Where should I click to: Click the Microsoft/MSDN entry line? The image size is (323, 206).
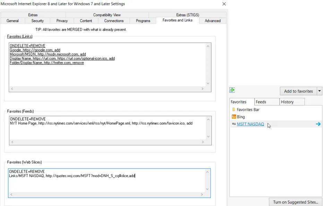coord(48,54)
